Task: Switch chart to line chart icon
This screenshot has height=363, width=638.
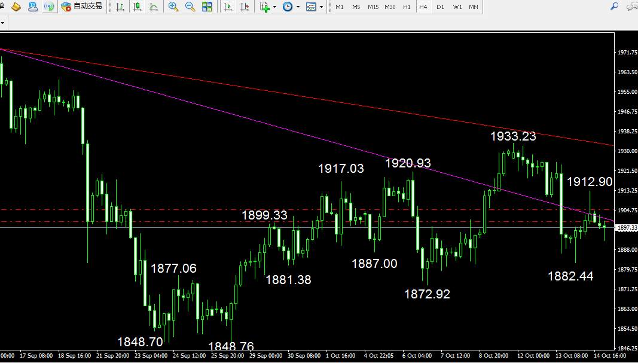Action: pos(154,7)
